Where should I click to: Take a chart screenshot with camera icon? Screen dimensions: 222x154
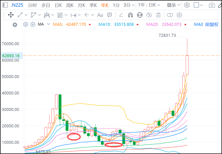click(x=212, y=5)
